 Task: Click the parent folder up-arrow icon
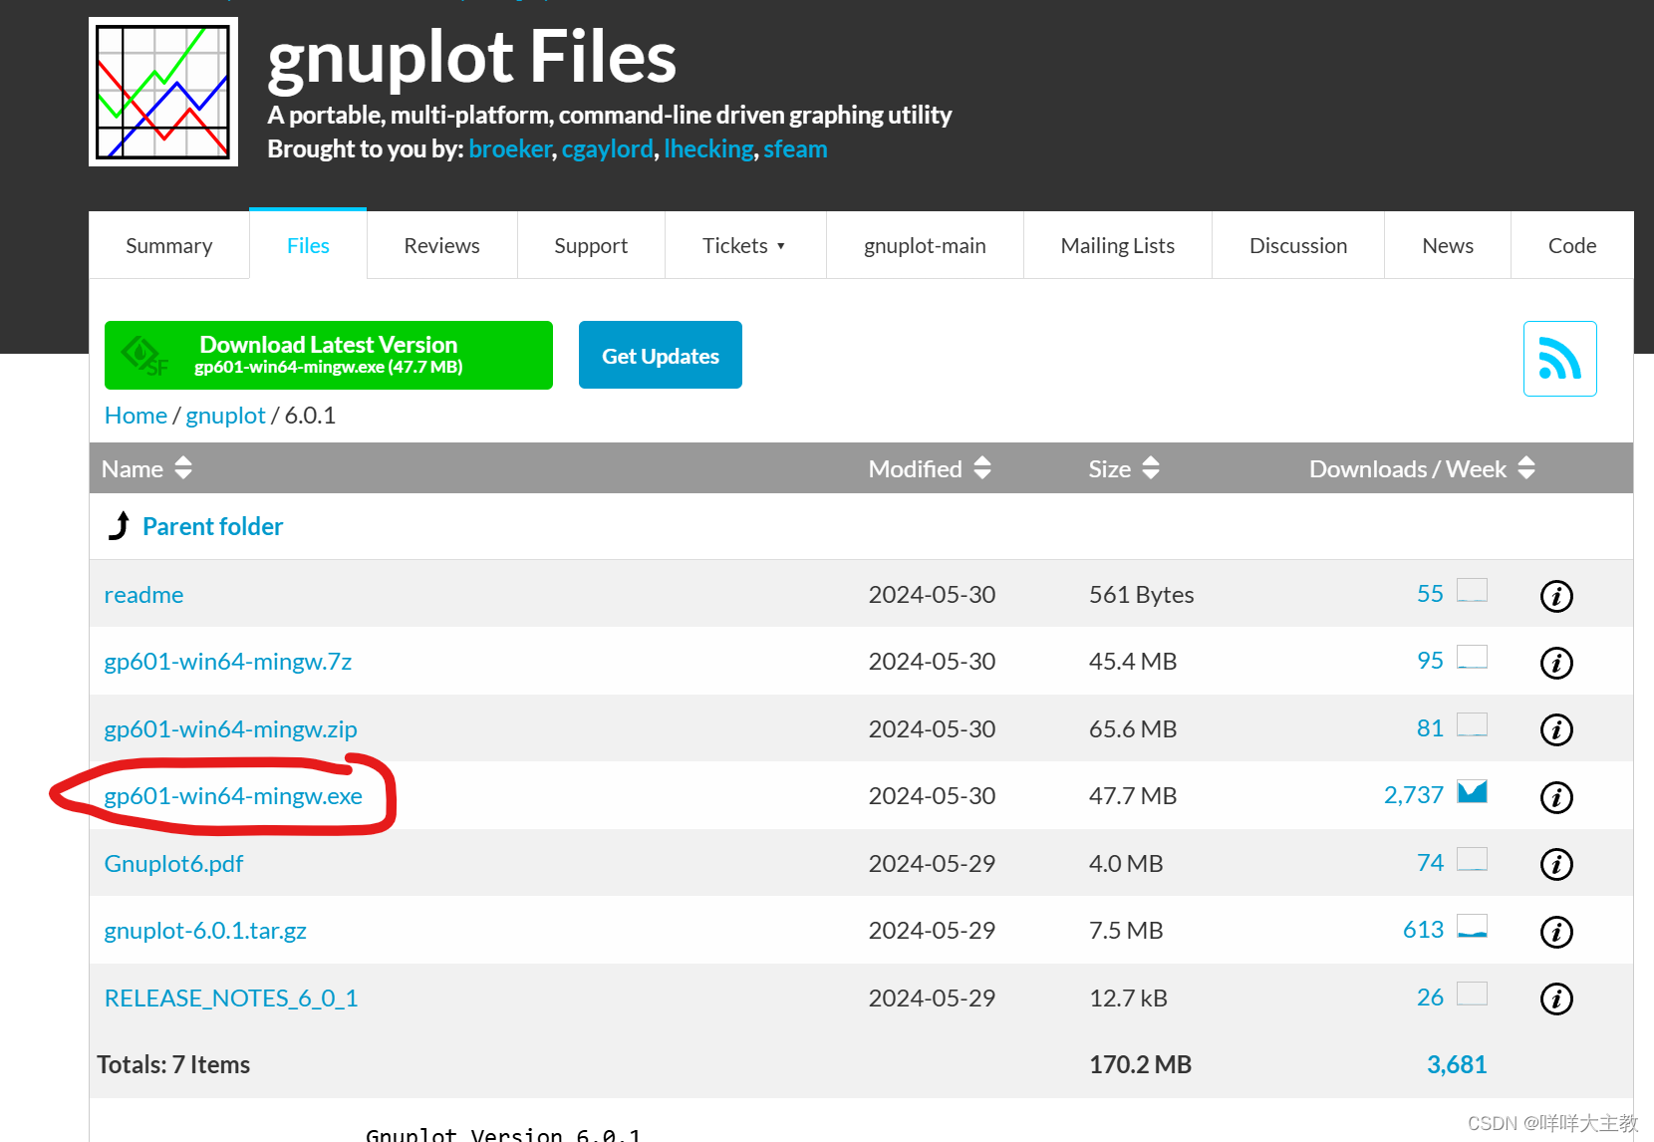coord(120,525)
